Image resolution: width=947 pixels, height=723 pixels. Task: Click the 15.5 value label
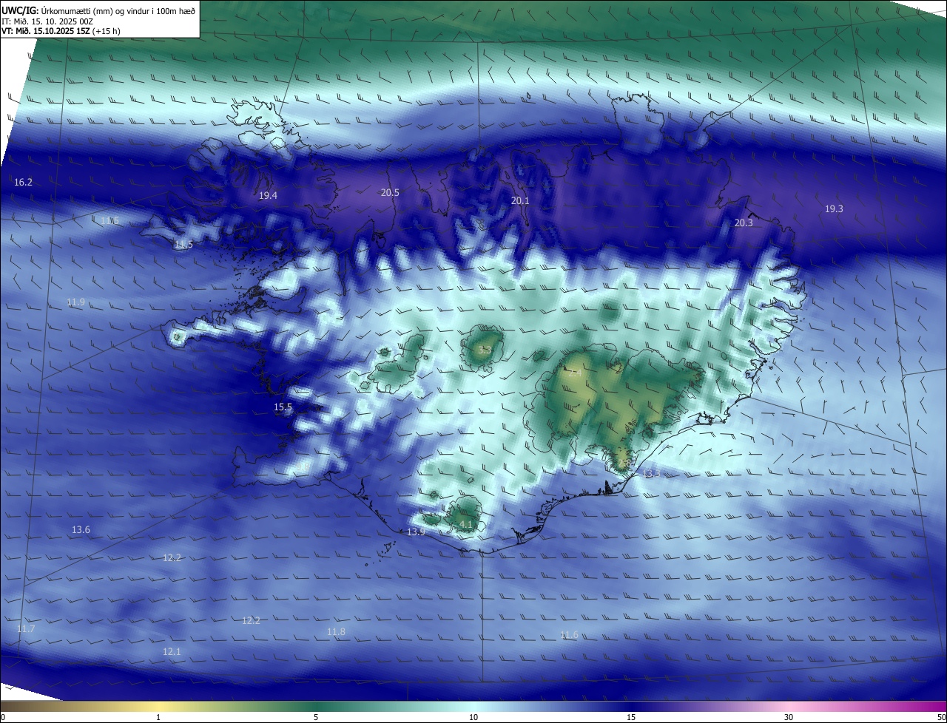tap(283, 407)
